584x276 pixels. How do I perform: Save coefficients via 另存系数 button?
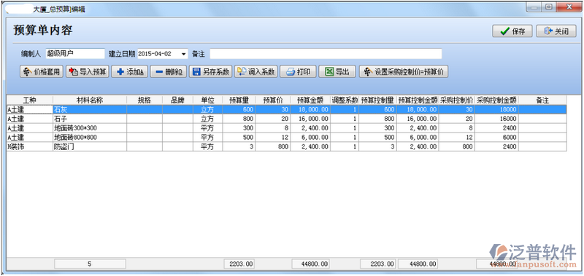point(211,71)
